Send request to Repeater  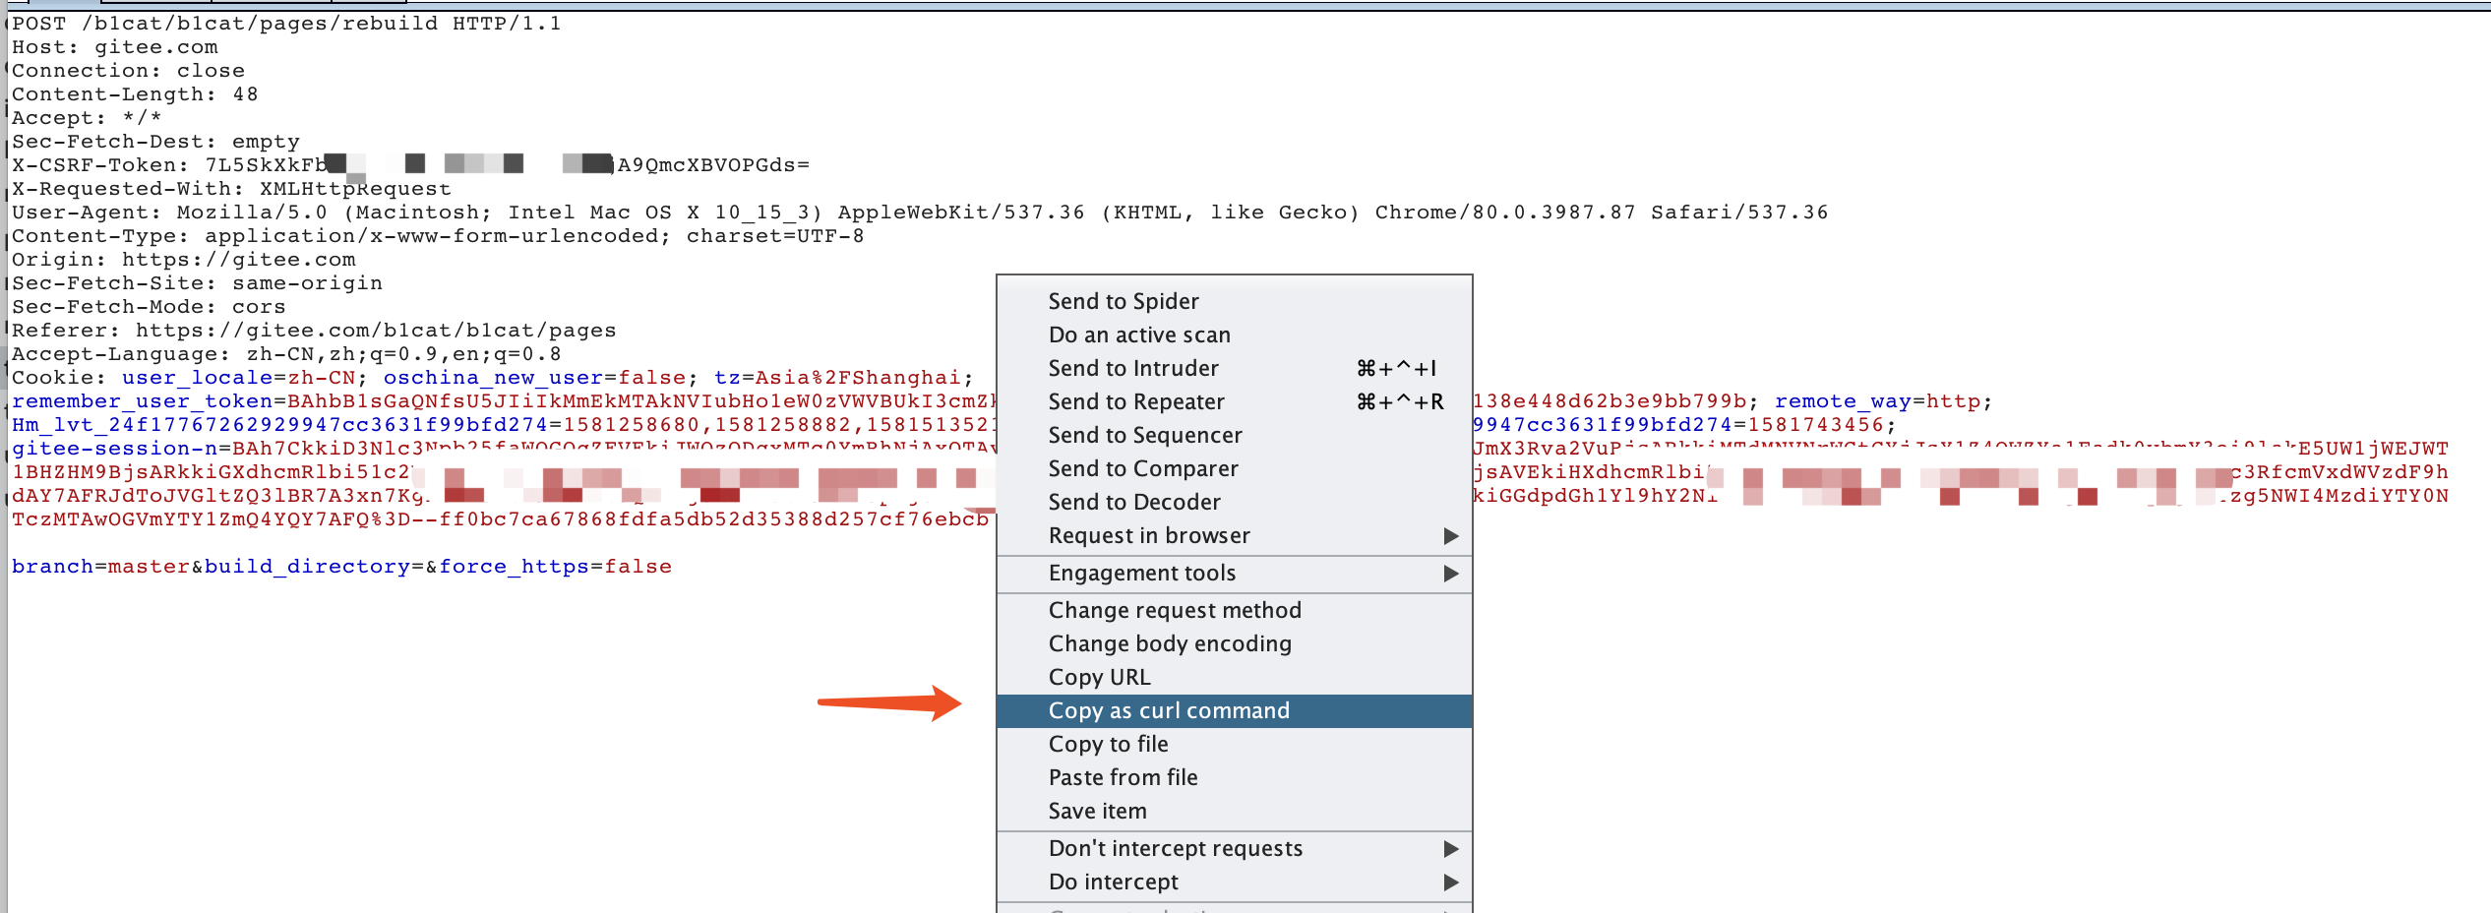point(1234,401)
